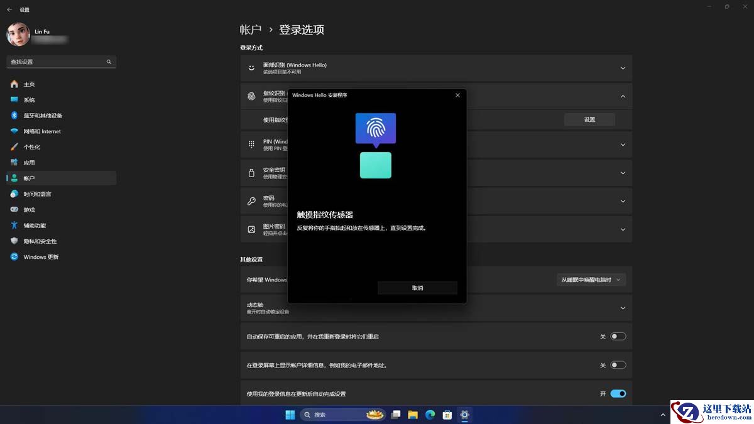Expand the 动态锁 row chevron
The height and width of the screenshot is (424, 754).
point(623,308)
